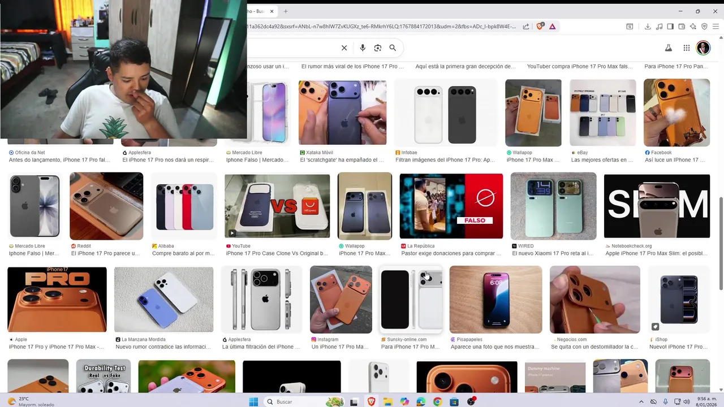Open link 'El nuevo Xiaomi 17 Pro reta al i...'
The image size is (724, 407).
click(x=553, y=253)
